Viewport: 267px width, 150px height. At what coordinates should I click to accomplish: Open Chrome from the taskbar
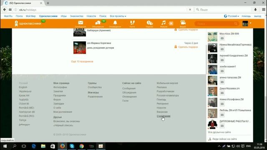point(82,146)
